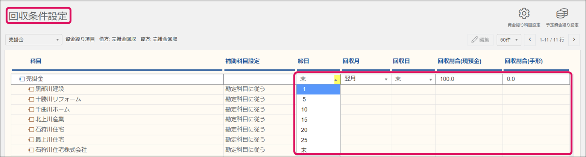This screenshot has height=157, width=586.
Task: Select option 10 in 締日 list
Action: coord(318,110)
